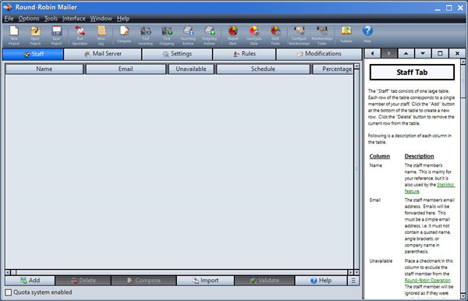Click the down arrow in the help panel header
This screenshot has width=468, height=301.
tap(423, 54)
